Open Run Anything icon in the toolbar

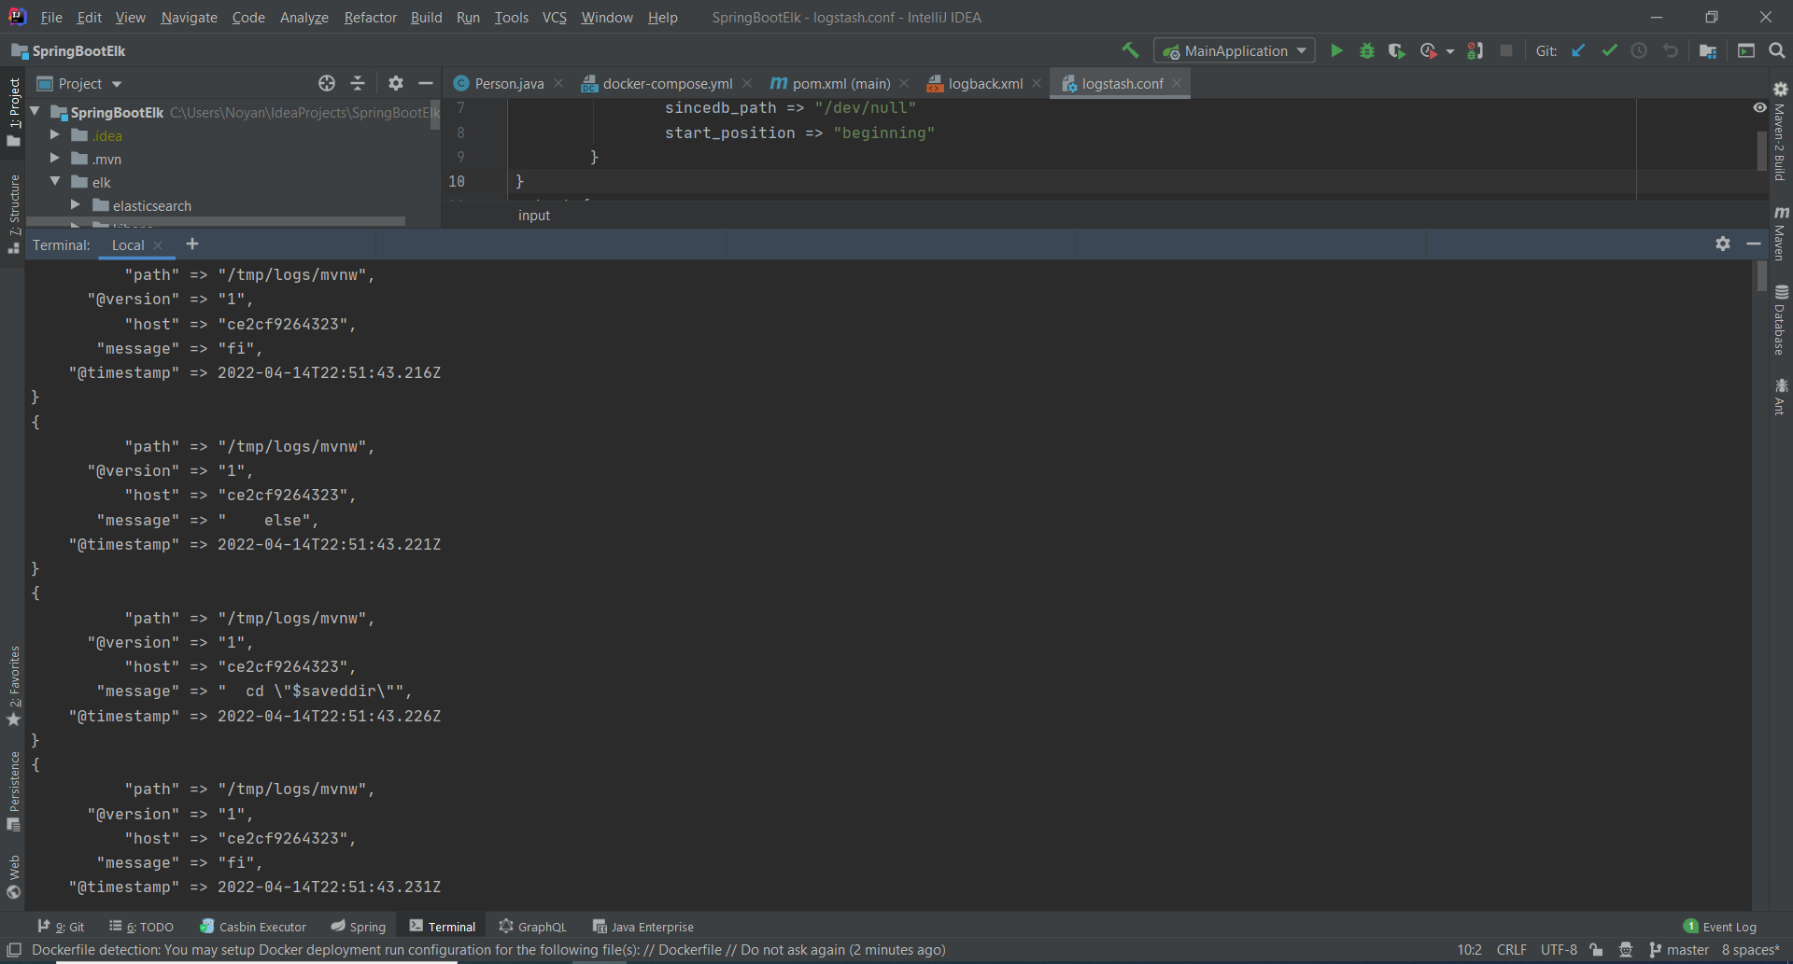(x=1745, y=50)
